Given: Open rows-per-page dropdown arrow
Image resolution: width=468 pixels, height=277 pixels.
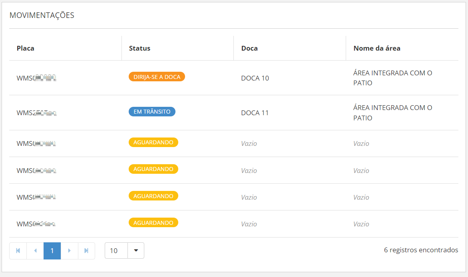Looking at the screenshot, I should [x=136, y=251].
